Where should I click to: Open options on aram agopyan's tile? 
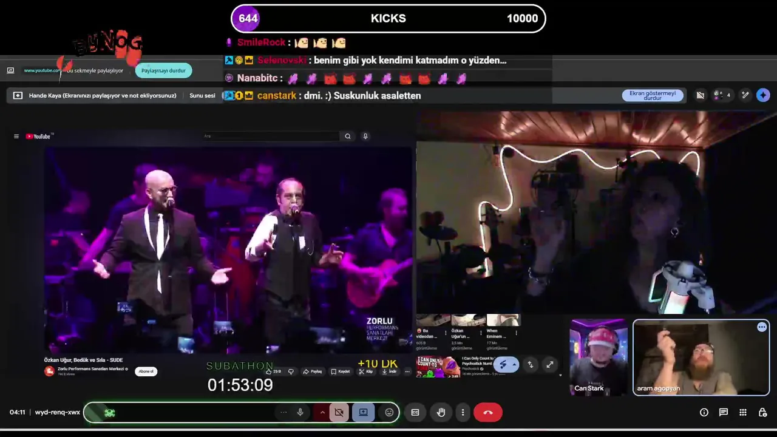762,327
